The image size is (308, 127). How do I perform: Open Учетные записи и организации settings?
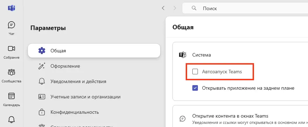click(94, 97)
